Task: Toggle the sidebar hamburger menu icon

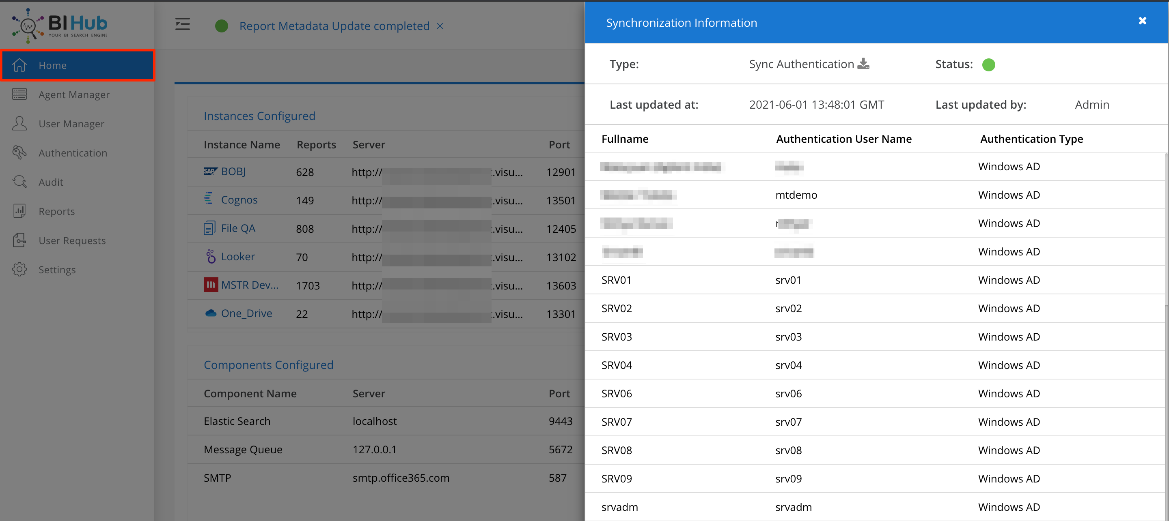Action: click(183, 24)
